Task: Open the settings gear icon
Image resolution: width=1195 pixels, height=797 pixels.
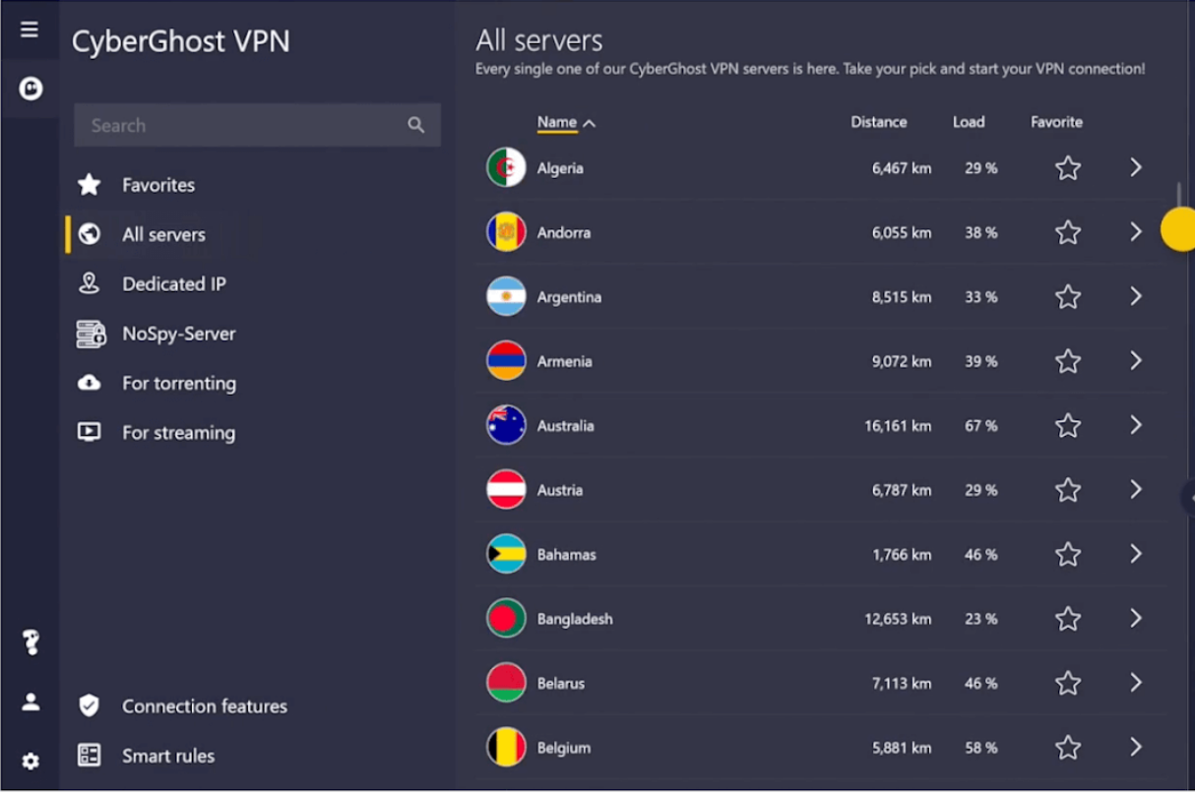Action: coord(31,761)
